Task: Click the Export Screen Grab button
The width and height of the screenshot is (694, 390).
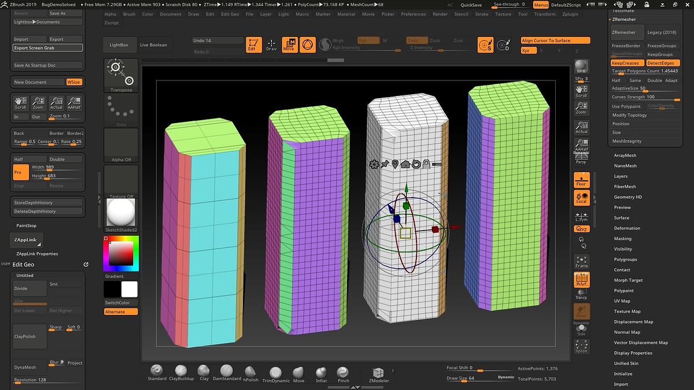Action: tap(48, 48)
